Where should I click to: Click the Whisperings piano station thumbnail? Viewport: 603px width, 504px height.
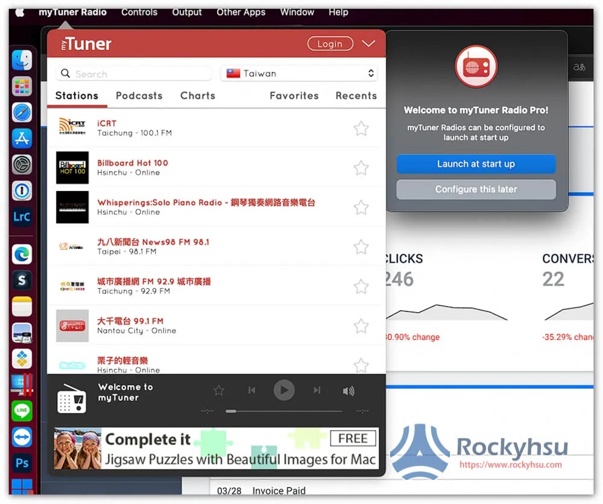[x=72, y=207]
